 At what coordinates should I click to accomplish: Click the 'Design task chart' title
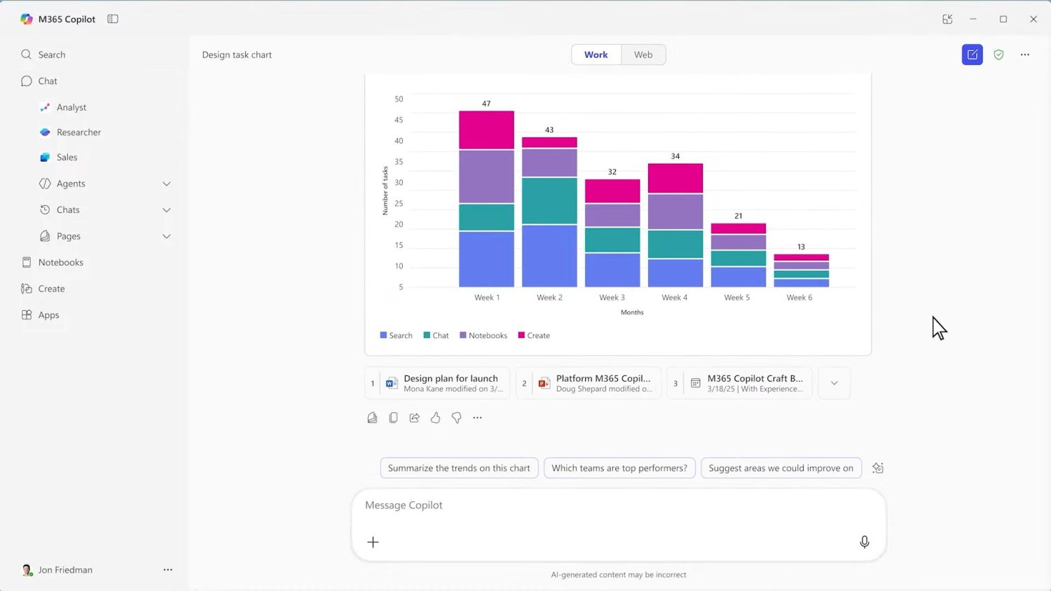click(237, 55)
